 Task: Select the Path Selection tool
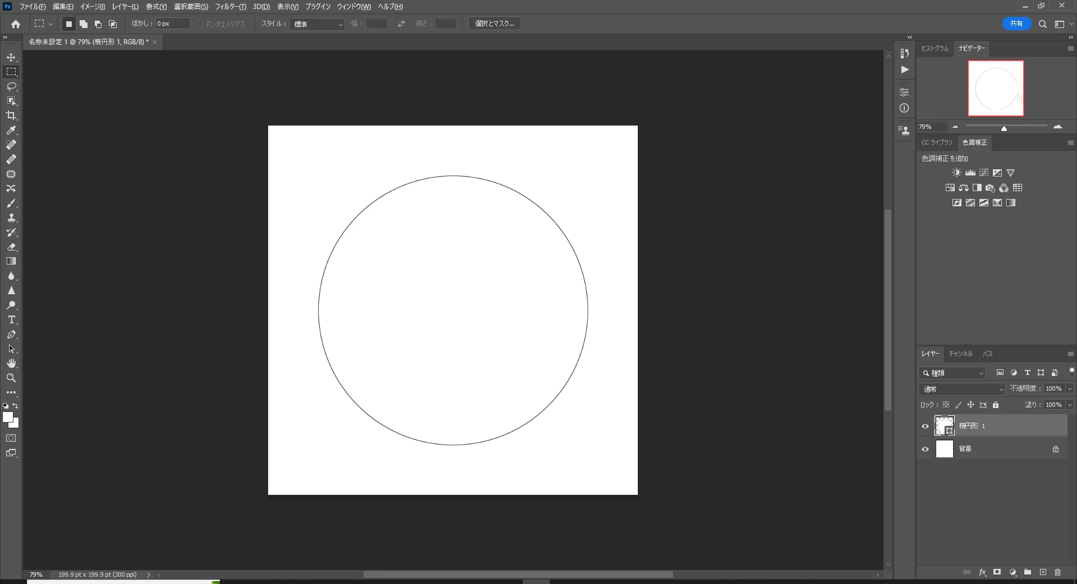point(11,349)
